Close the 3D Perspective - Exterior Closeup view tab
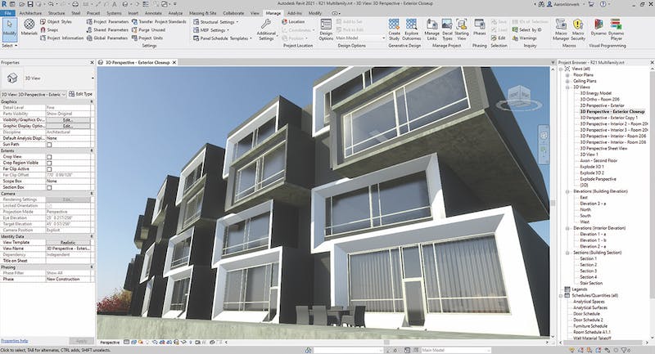The image size is (655, 354). pos(174,62)
